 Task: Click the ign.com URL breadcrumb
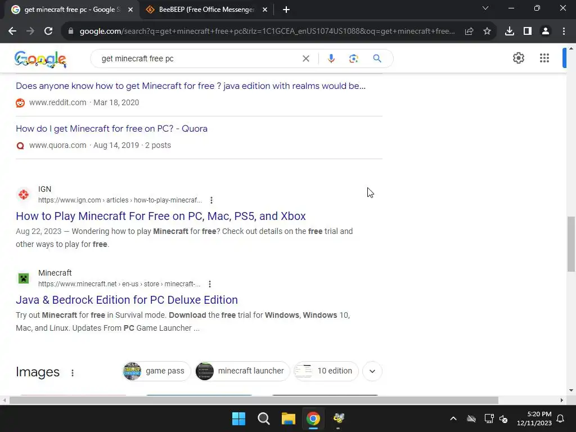click(x=120, y=200)
